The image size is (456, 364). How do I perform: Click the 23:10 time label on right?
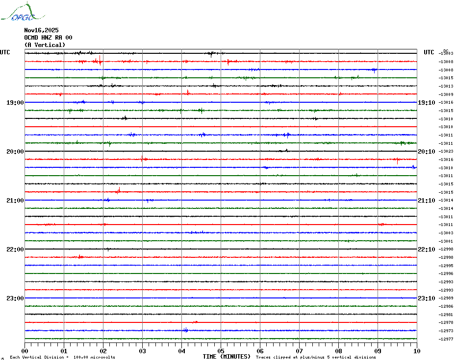pyautogui.click(x=426, y=298)
